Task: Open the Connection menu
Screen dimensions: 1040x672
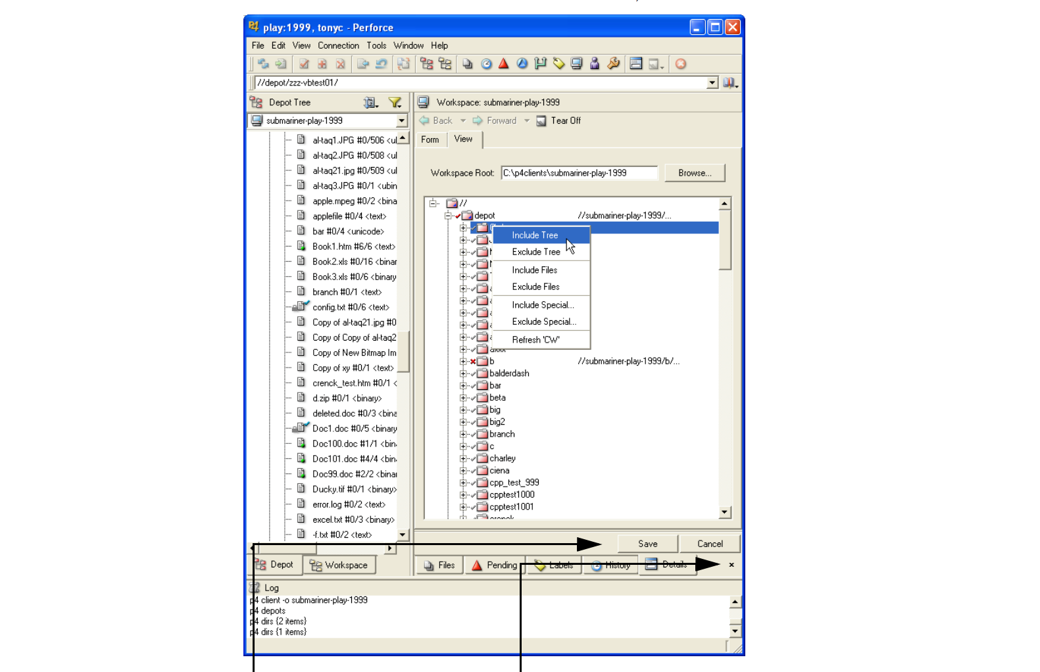Action: click(338, 45)
